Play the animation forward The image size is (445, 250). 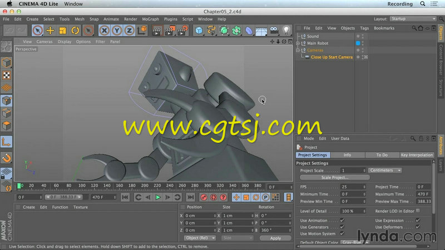click(158, 197)
